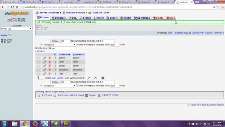Screen dimensions: 225x127
Task: Open the Insert tab
Action: [99, 18]
